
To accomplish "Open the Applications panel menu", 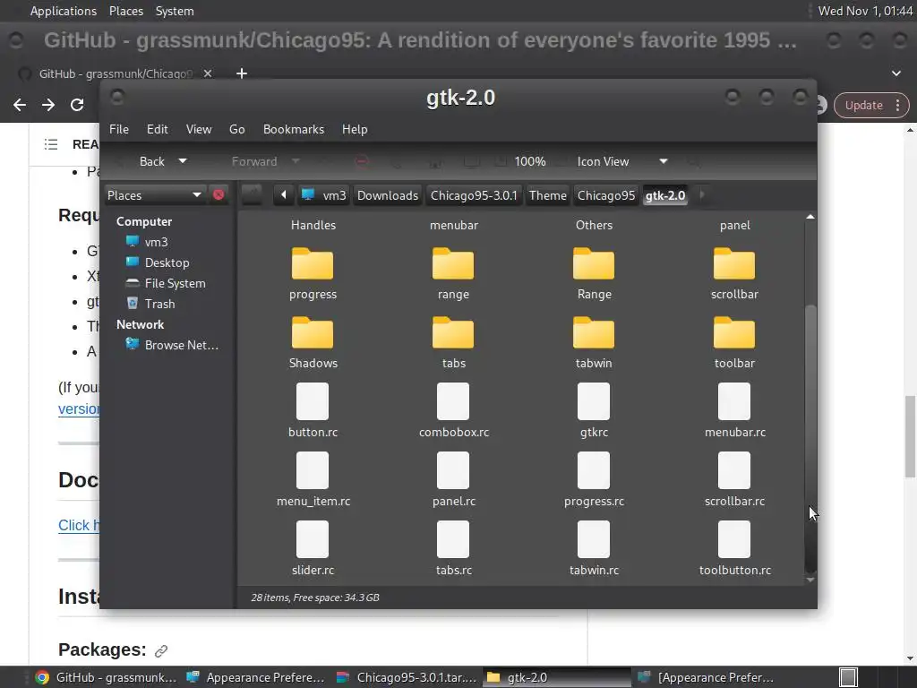I will click(x=64, y=11).
